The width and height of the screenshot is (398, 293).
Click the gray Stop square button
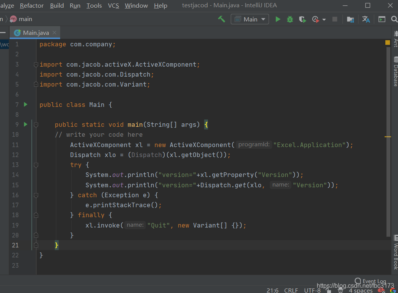pos(335,19)
